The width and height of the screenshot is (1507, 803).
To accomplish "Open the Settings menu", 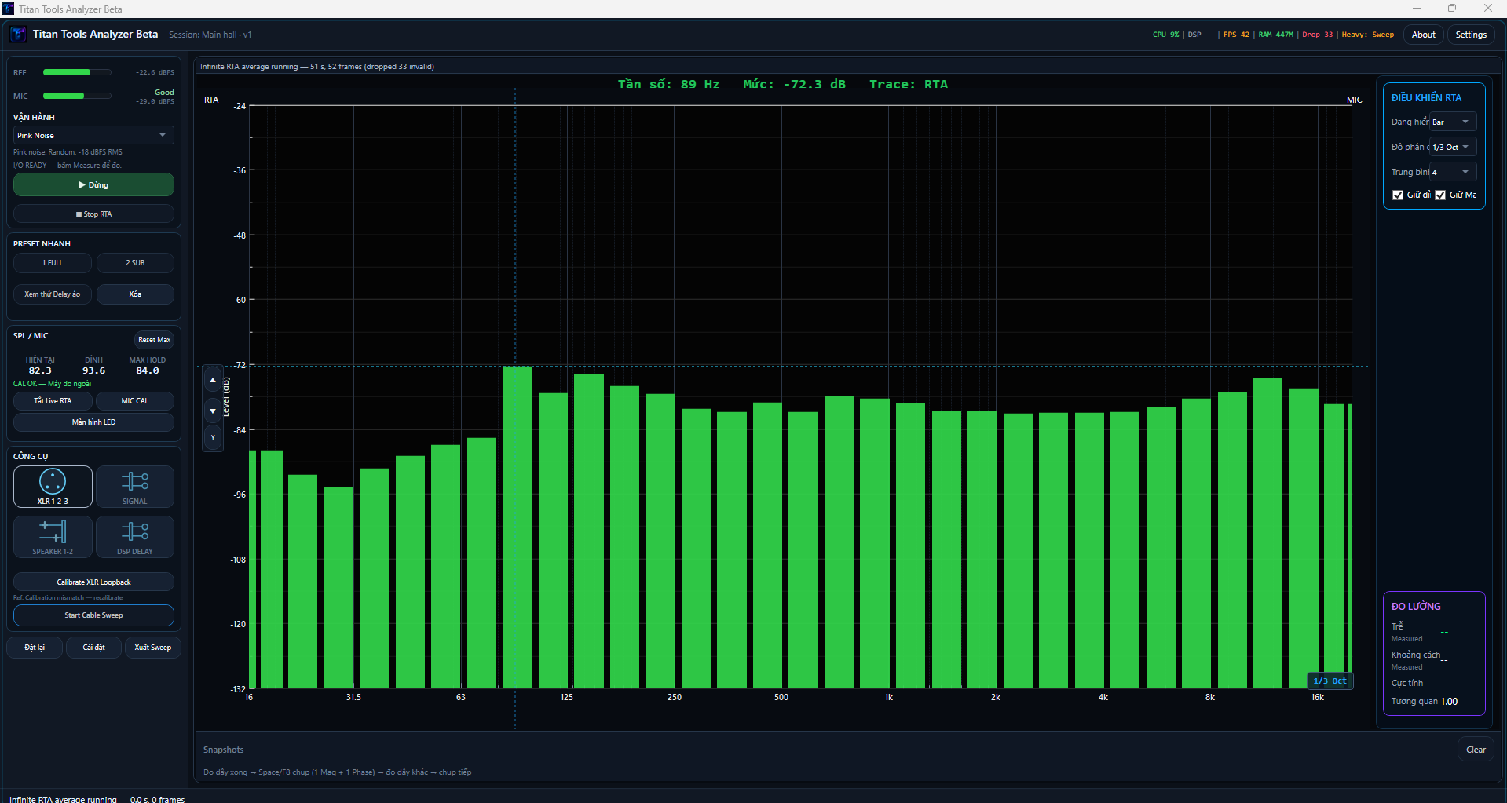I will (1471, 35).
